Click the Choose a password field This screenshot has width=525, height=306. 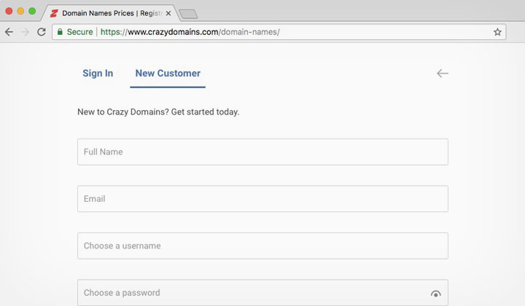(x=262, y=293)
